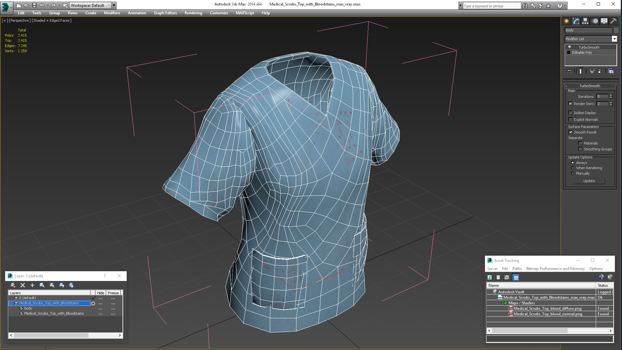Click the Iterations value field
This screenshot has height=350, width=622.
602,97
